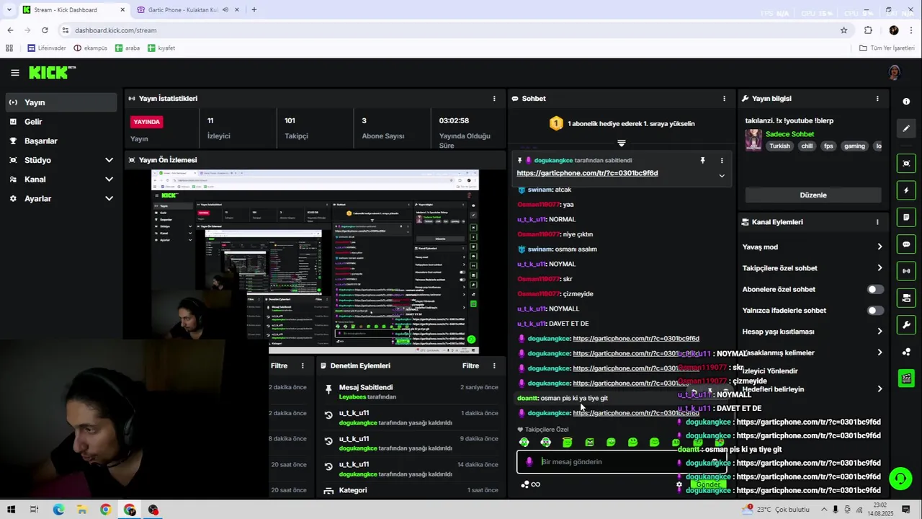Open browser tab list dropdown
922x519 pixels.
pyautogui.click(x=9, y=9)
